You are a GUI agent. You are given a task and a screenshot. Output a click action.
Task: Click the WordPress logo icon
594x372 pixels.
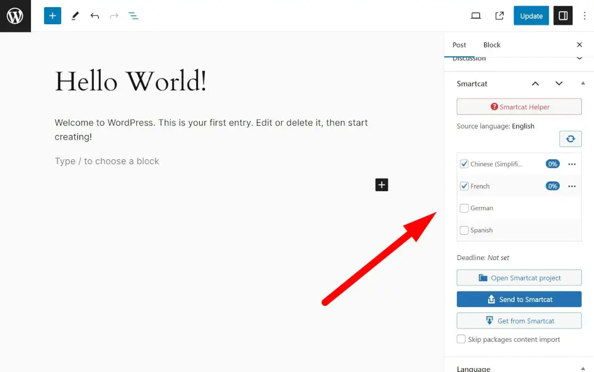pos(15,16)
